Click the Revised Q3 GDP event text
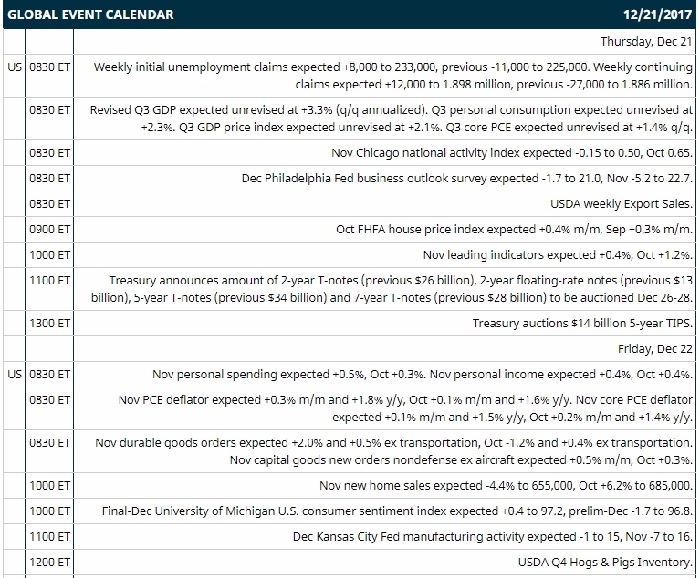The image size is (700, 578). tap(392, 119)
